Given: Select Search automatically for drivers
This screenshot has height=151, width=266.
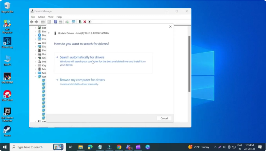Looking at the screenshot, I should 82,57.
